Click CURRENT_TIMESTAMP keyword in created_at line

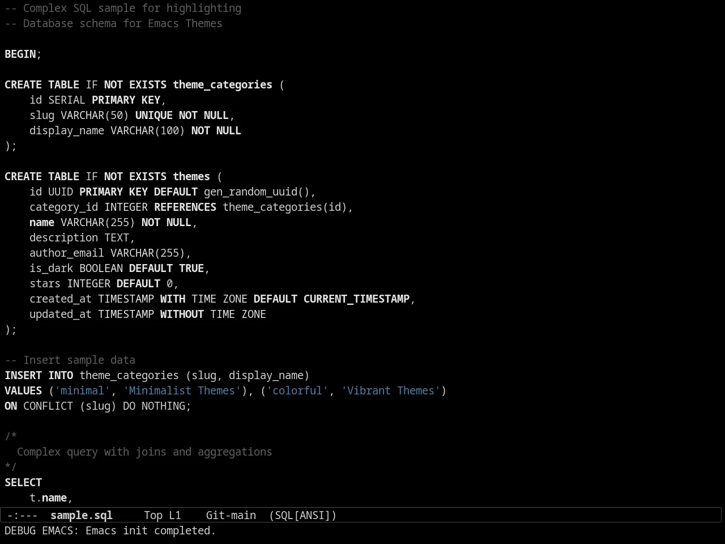click(x=356, y=299)
